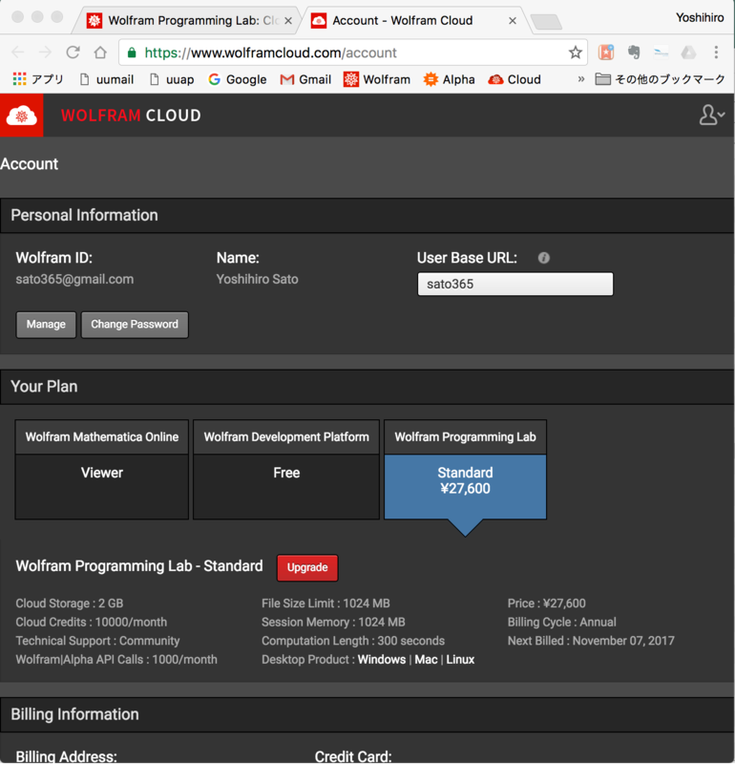Click the secure lock icon in address bar
Viewport: 735px width, 764px height.
[x=132, y=53]
